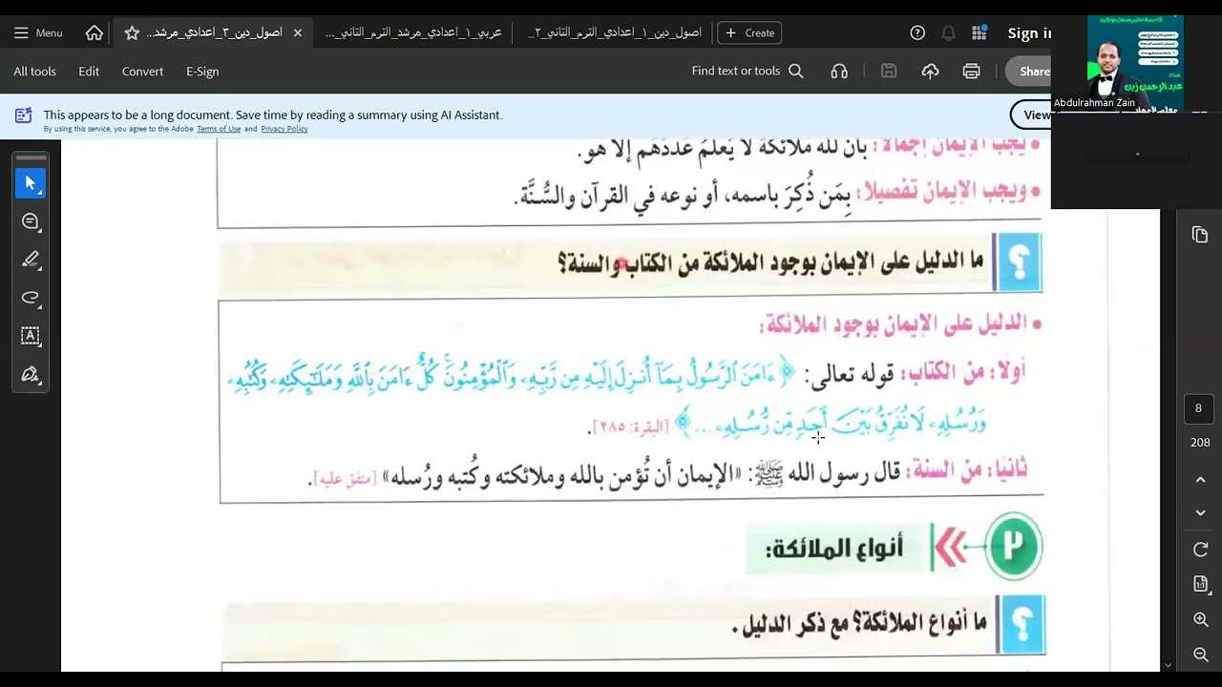Click the Rotate page icon
The height and width of the screenshot is (687, 1222).
pos(1201,550)
